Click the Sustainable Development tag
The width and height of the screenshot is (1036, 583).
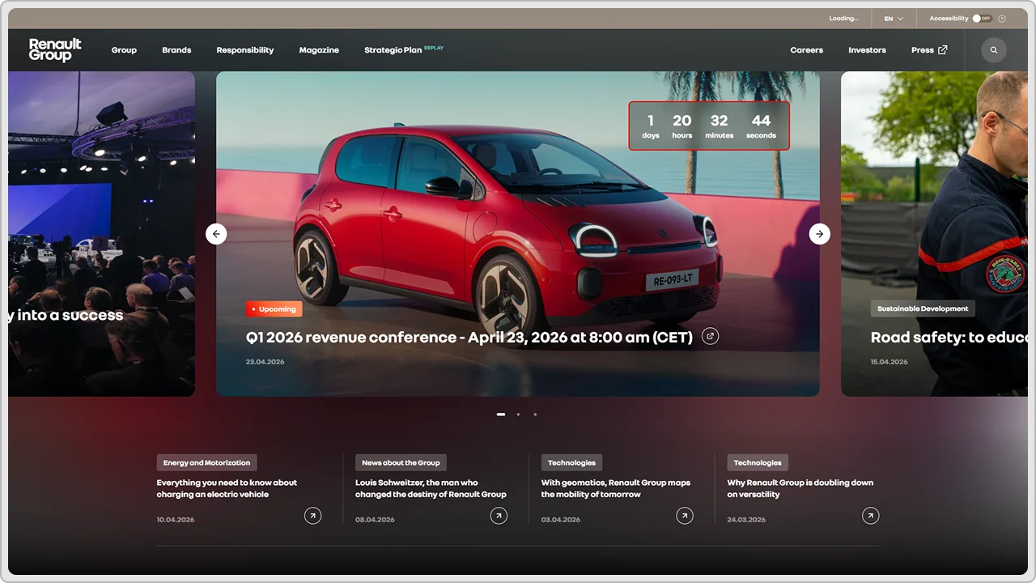tap(923, 309)
